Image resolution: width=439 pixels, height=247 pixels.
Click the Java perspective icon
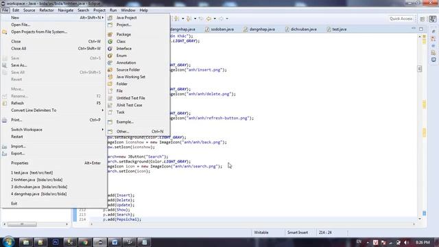point(433,19)
